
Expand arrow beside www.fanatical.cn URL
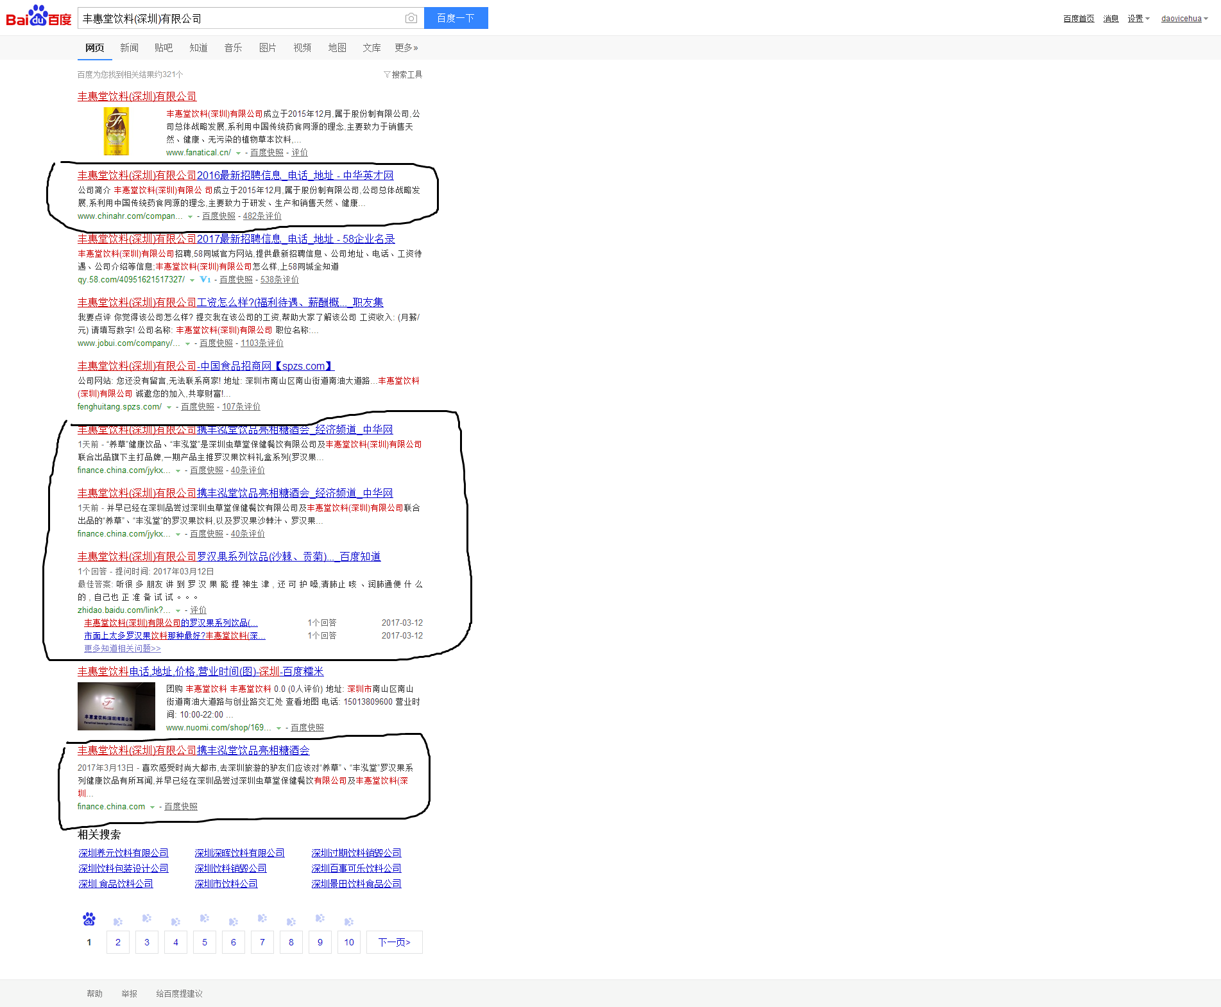pyautogui.click(x=238, y=153)
